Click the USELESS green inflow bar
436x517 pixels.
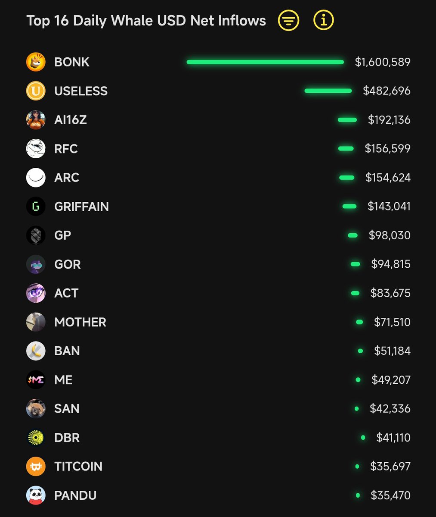pos(328,91)
